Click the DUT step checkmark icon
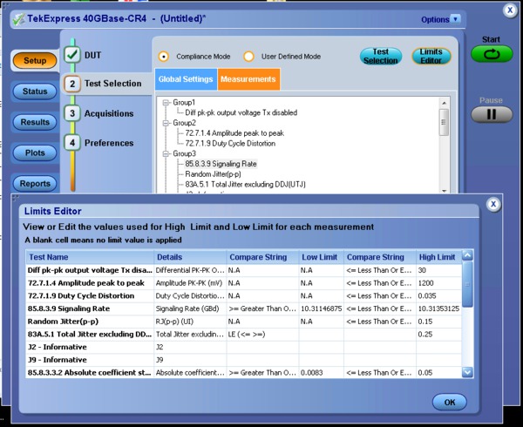 [x=72, y=54]
